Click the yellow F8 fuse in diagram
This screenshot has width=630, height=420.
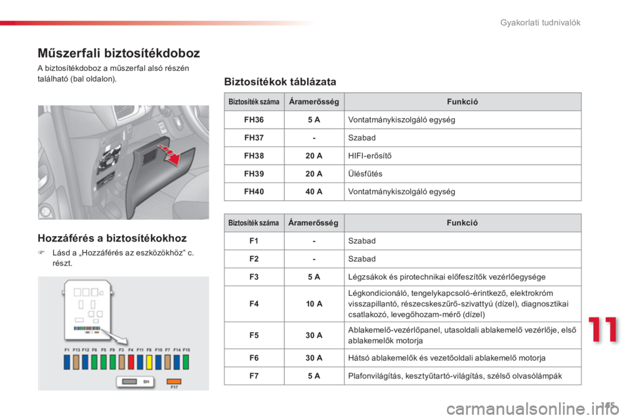(149, 362)
